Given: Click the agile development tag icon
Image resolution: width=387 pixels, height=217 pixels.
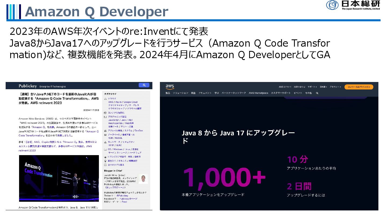Looking at the screenshot, I should point(105,130).
